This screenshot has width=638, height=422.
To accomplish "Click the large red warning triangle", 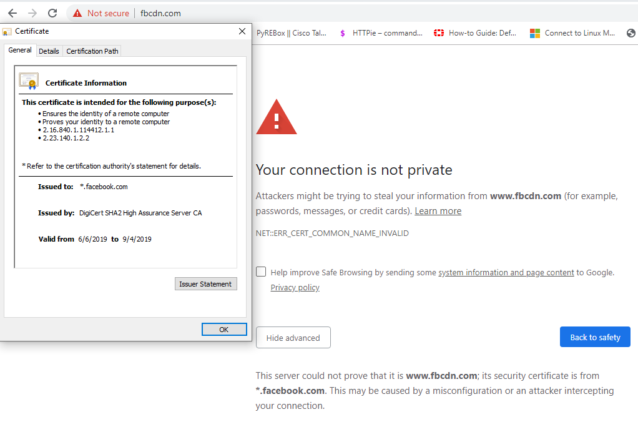I will pos(277,117).
